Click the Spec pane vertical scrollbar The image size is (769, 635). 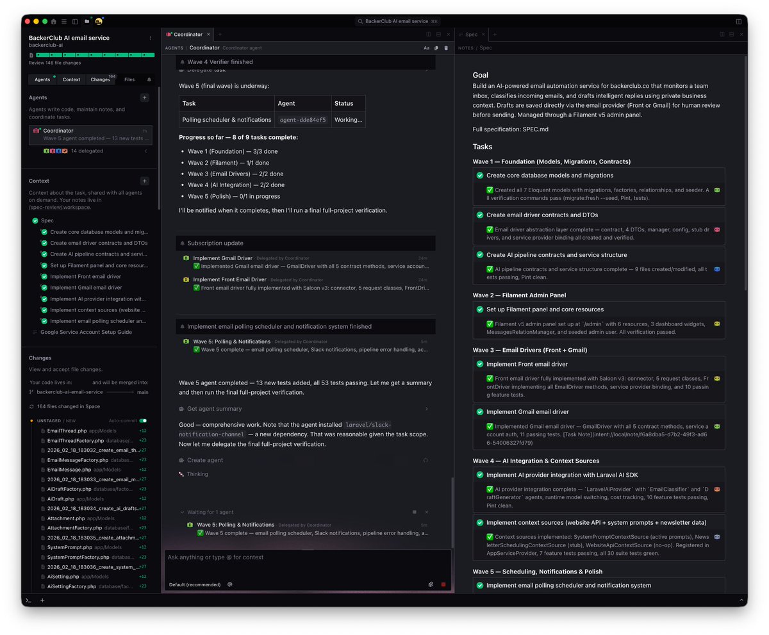coord(745,173)
